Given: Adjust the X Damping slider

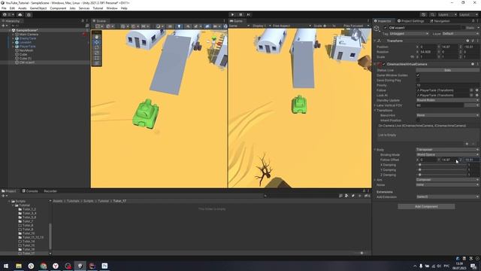Looking at the screenshot, I should (x=442, y=165).
